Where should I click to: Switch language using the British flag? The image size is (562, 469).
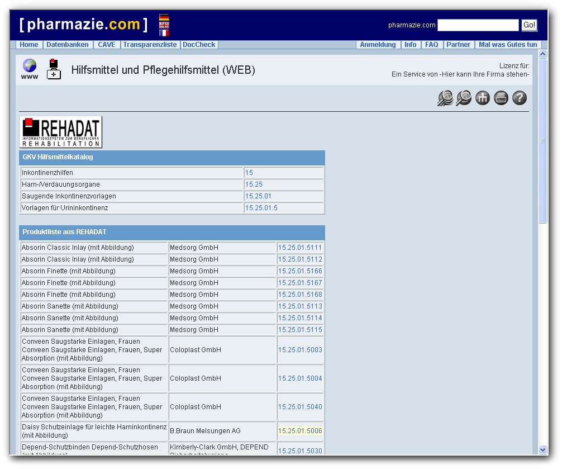tap(163, 25)
